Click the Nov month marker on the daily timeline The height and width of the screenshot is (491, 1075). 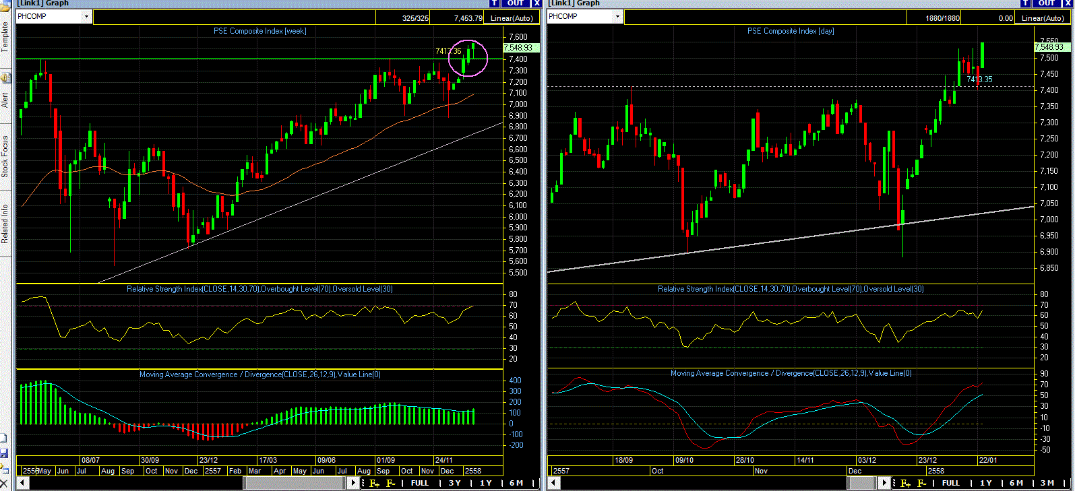tap(761, 471)
